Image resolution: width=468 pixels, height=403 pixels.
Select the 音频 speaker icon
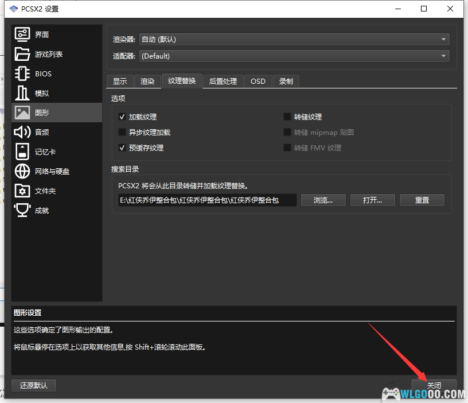22,132
